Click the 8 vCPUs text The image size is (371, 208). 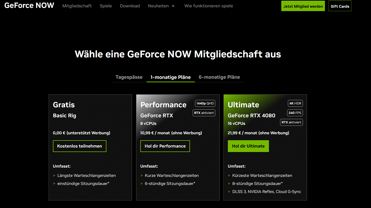pyautogui.click(x=148, y=123)
